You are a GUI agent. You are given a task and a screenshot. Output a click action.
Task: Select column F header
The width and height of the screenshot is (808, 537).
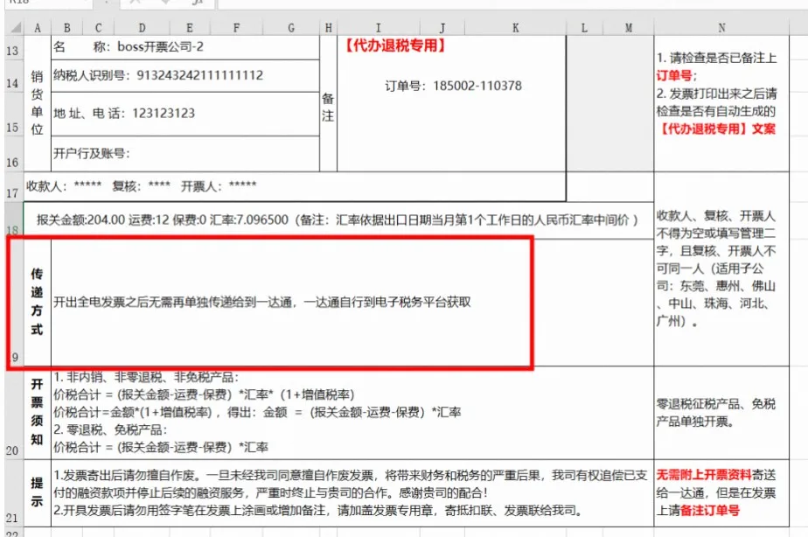(236, 28)
